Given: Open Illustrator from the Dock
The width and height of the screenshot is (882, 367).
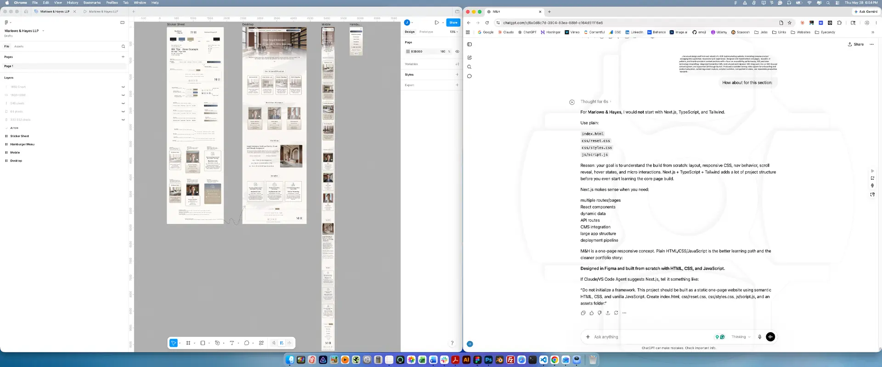Looking at the screenshot, I should click(466, 360).
